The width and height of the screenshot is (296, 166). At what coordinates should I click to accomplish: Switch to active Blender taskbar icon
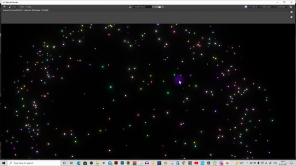(227, 163)
